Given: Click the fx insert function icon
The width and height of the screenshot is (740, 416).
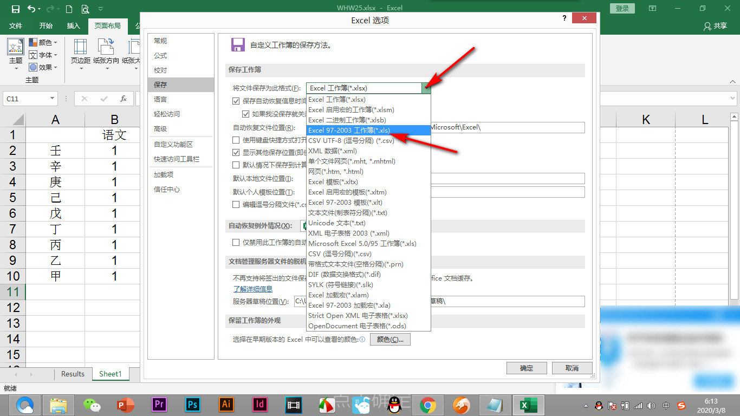Looking at the screenshot, I should click(x=124, y=99).
